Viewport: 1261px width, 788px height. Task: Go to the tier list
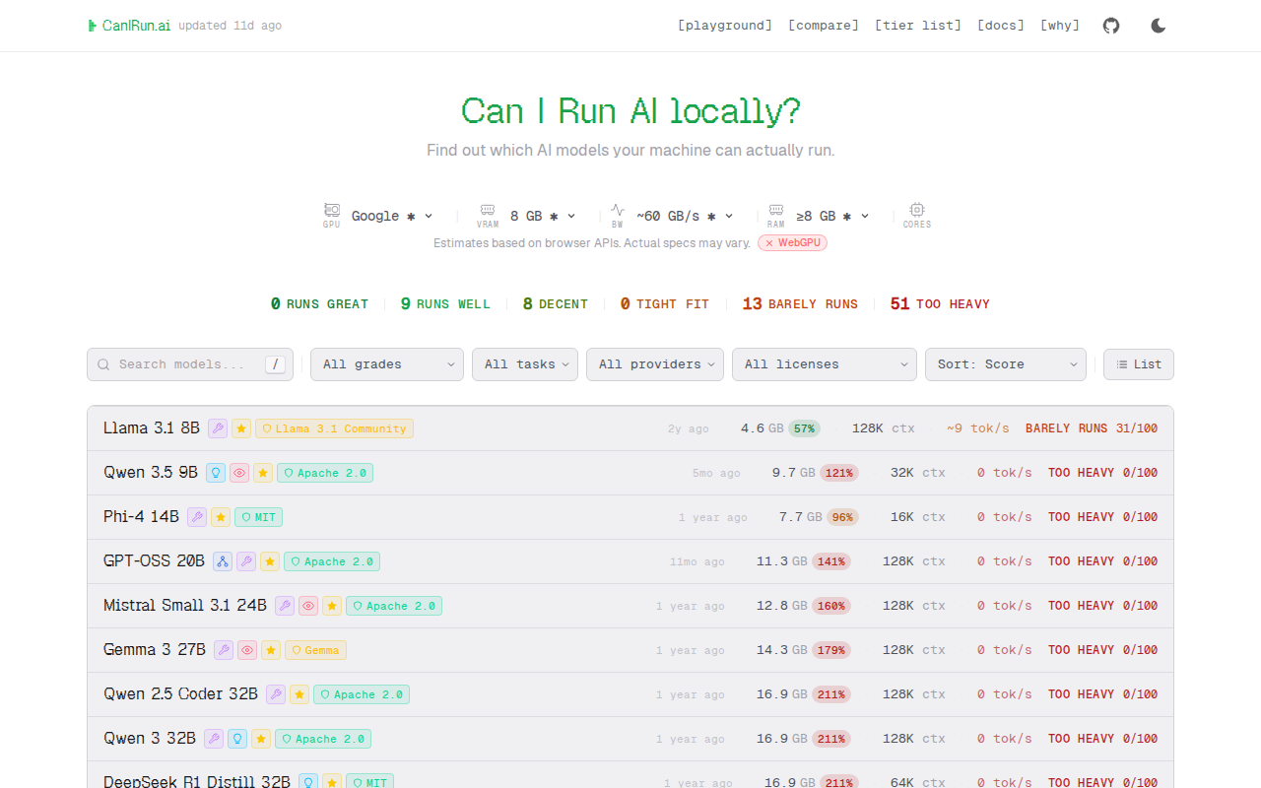click(x=918, y=26)
